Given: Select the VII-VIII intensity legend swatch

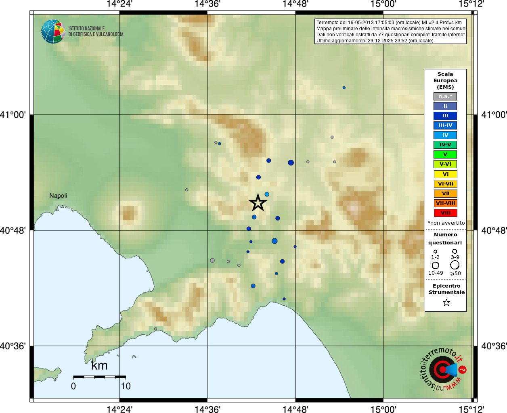Looking at the screenshot, I should pyautogui.click(x=445, y=203).
